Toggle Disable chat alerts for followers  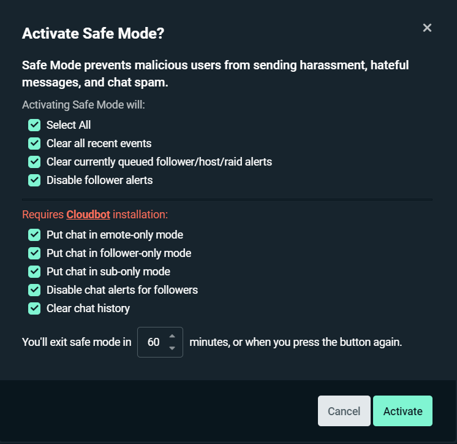34,290
